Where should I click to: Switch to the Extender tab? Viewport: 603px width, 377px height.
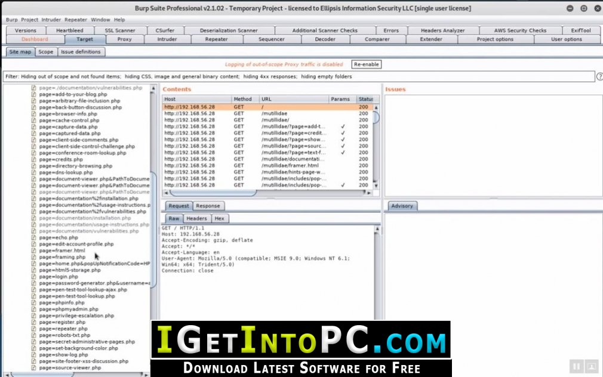(431, 39)
